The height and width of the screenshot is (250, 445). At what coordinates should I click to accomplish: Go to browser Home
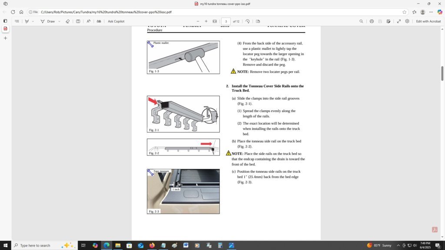21,12
